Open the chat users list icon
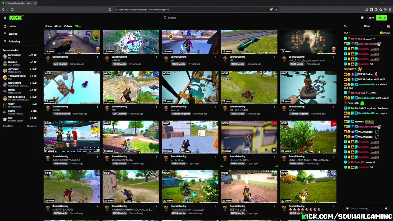 (388, 26)
